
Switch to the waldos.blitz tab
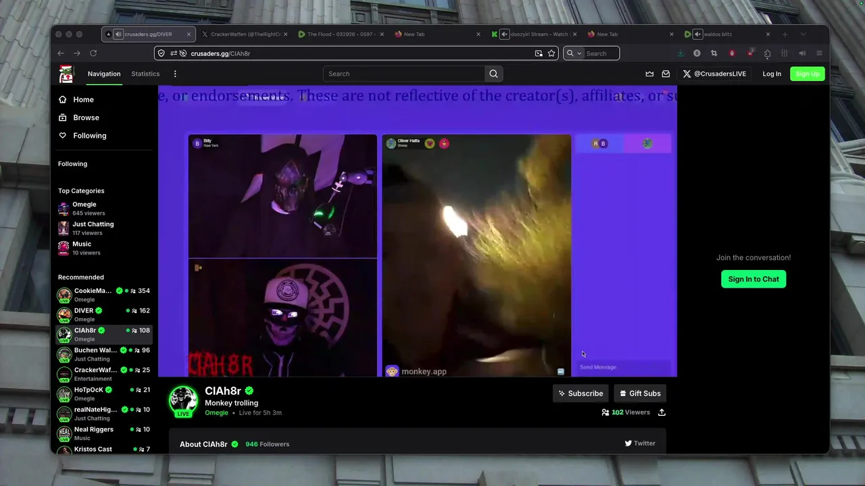pos(727,34)
